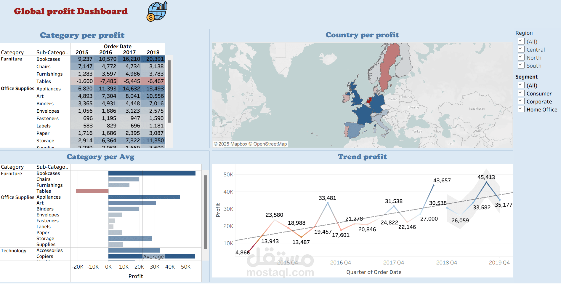Uncheck the (All) Region checkbox
This screenshot has width=561, height=284.
coord(521,41)
